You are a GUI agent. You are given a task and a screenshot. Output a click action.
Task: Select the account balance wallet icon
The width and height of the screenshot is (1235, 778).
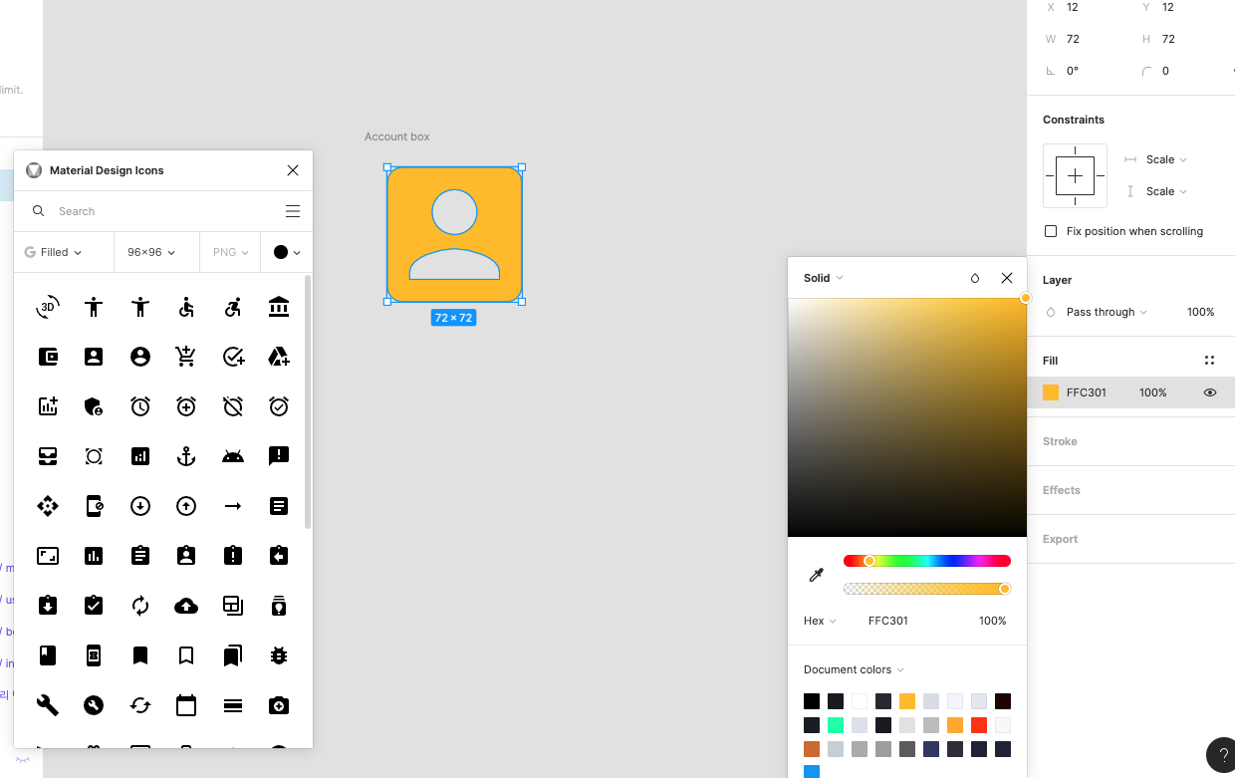(x=48, y=357)
